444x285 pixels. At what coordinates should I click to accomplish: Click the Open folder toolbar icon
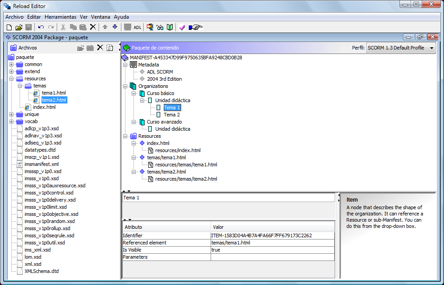click(x=19, y=27)
